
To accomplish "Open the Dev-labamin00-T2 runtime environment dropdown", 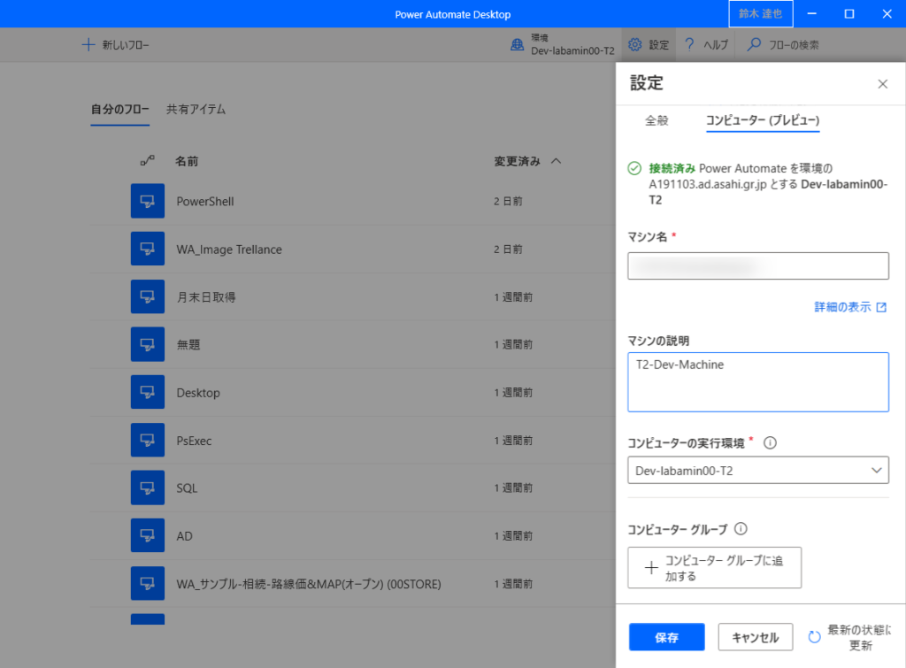I will 758,471.
